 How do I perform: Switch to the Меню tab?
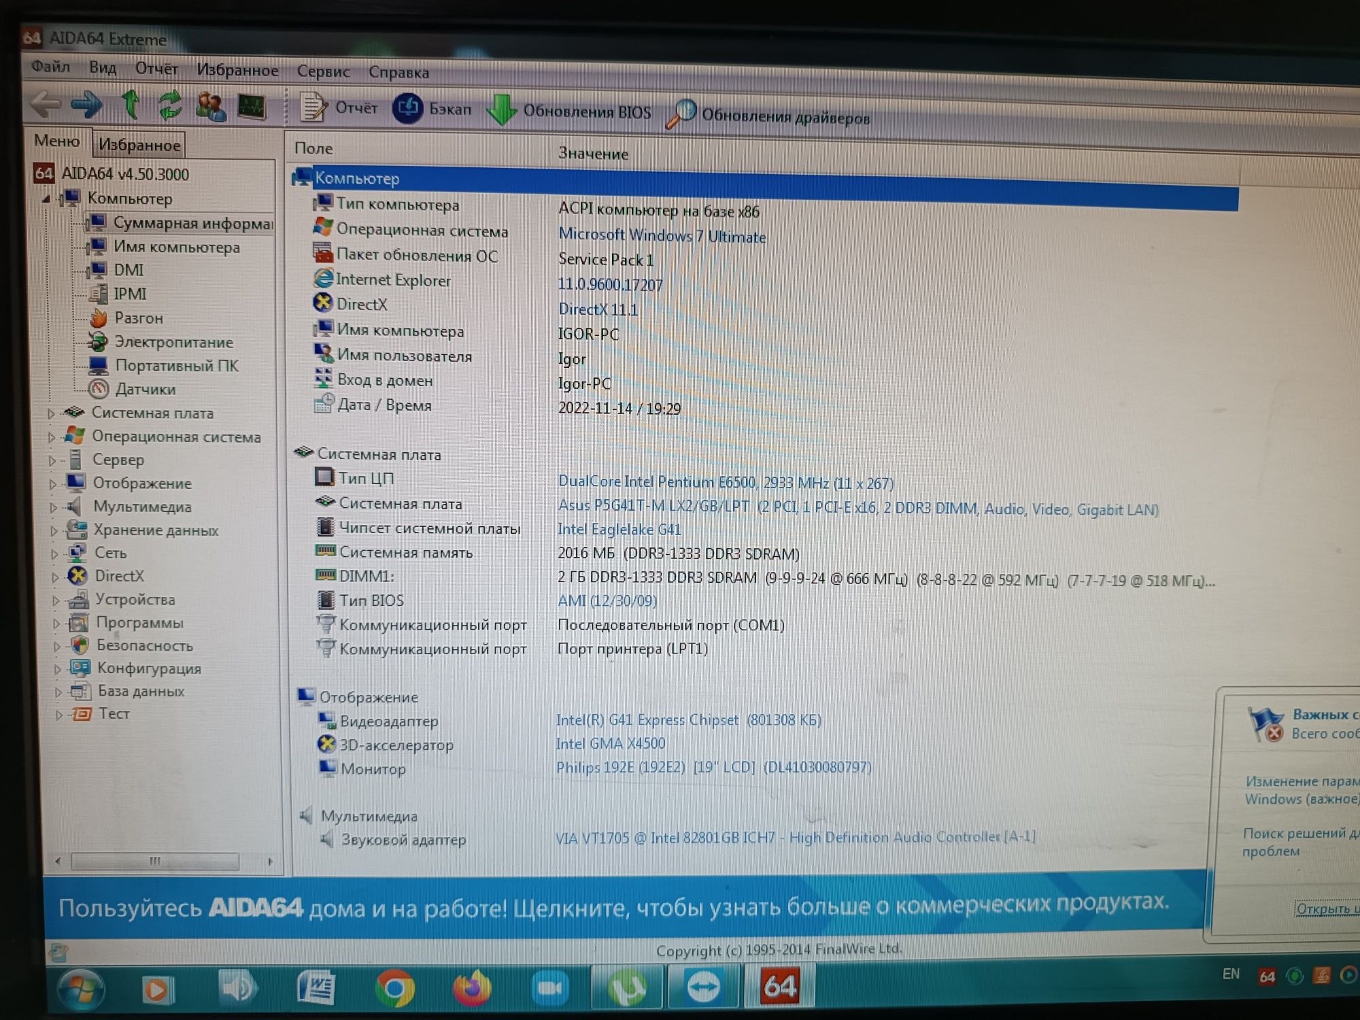click(57, 141)
